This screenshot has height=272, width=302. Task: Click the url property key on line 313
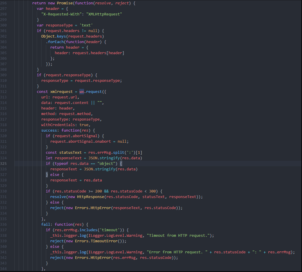45,97
